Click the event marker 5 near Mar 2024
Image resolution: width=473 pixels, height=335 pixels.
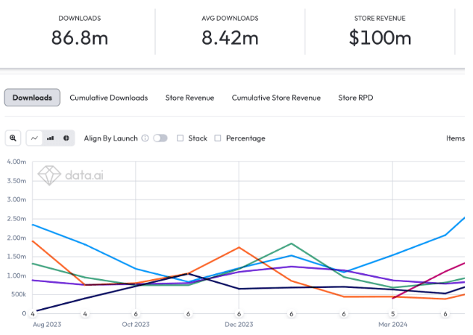(392, 314)
